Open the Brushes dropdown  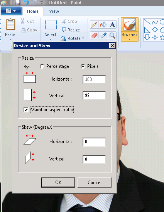coord(130,40)
